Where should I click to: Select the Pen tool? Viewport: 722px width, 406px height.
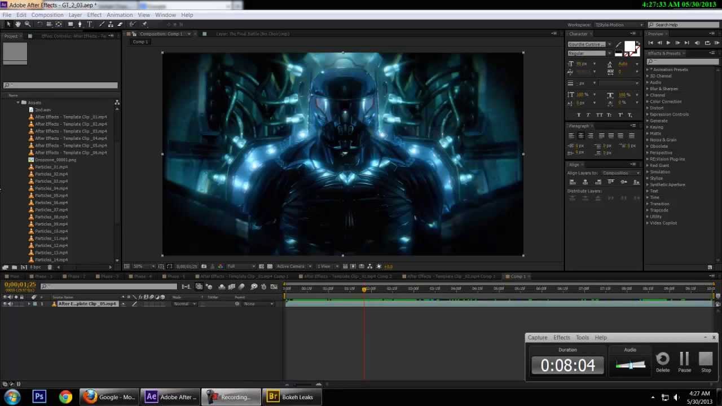click(x=80, y=24)
